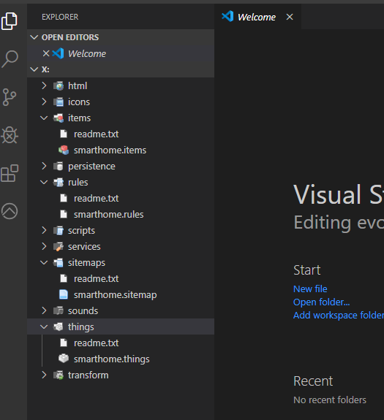Open the Source Control view
The image size is (384, 420).
[10, 97]
